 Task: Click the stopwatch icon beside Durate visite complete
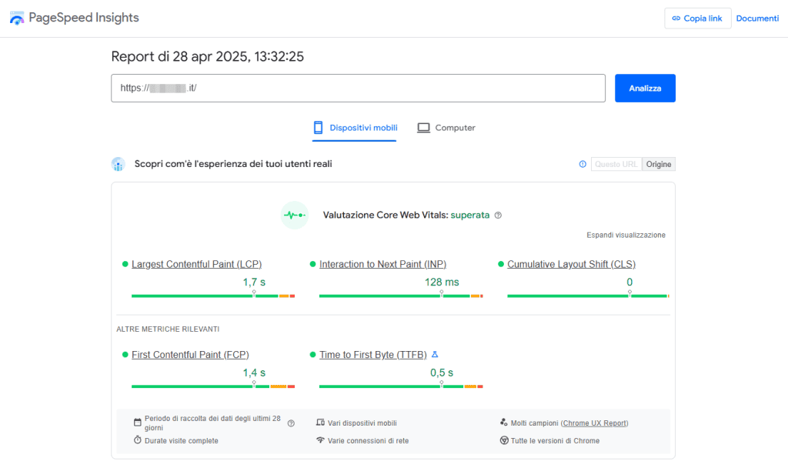(x=137, y=440)
